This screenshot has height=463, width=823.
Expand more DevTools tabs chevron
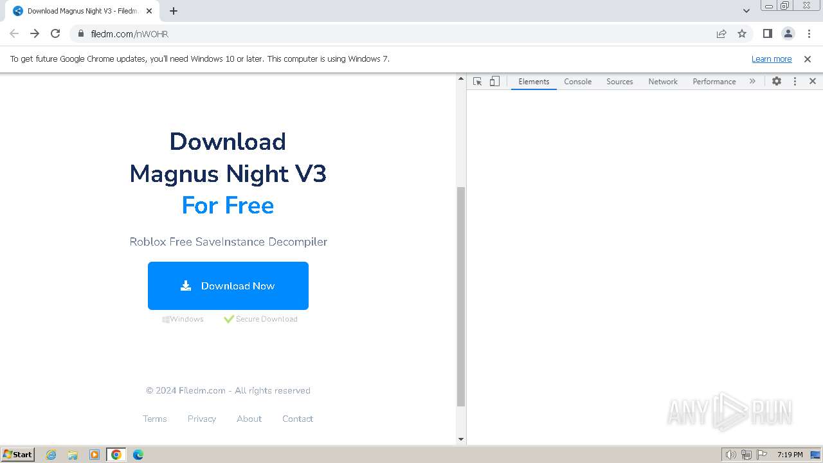(752, 81)
